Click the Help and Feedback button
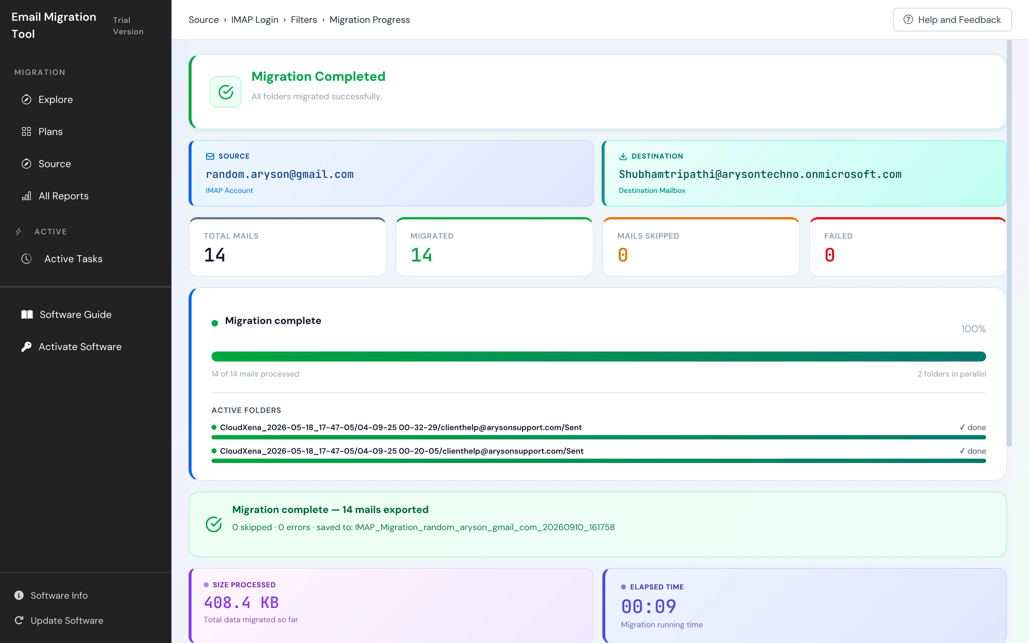 click(x=952, y=20)
